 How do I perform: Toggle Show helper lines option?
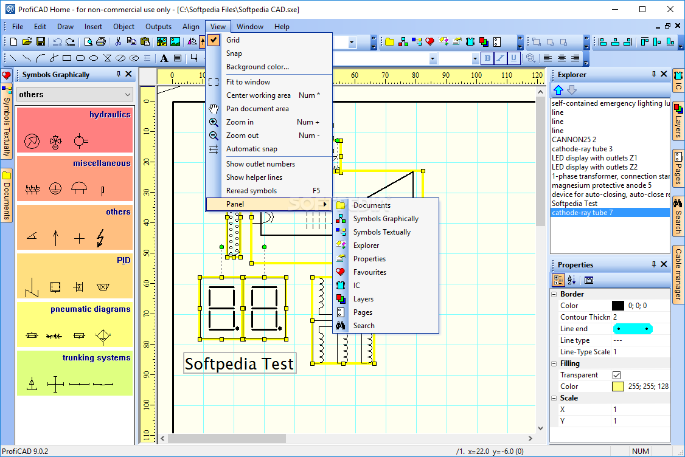(268, 177)
